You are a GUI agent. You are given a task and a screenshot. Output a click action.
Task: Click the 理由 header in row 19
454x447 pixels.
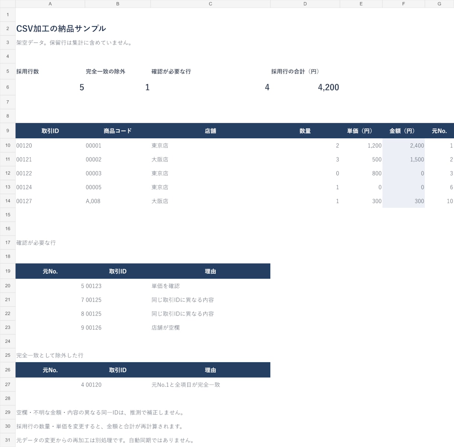210,271
